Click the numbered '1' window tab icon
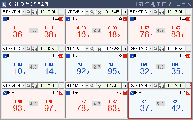This screenshot has width=193, height=120. [4, 4]
